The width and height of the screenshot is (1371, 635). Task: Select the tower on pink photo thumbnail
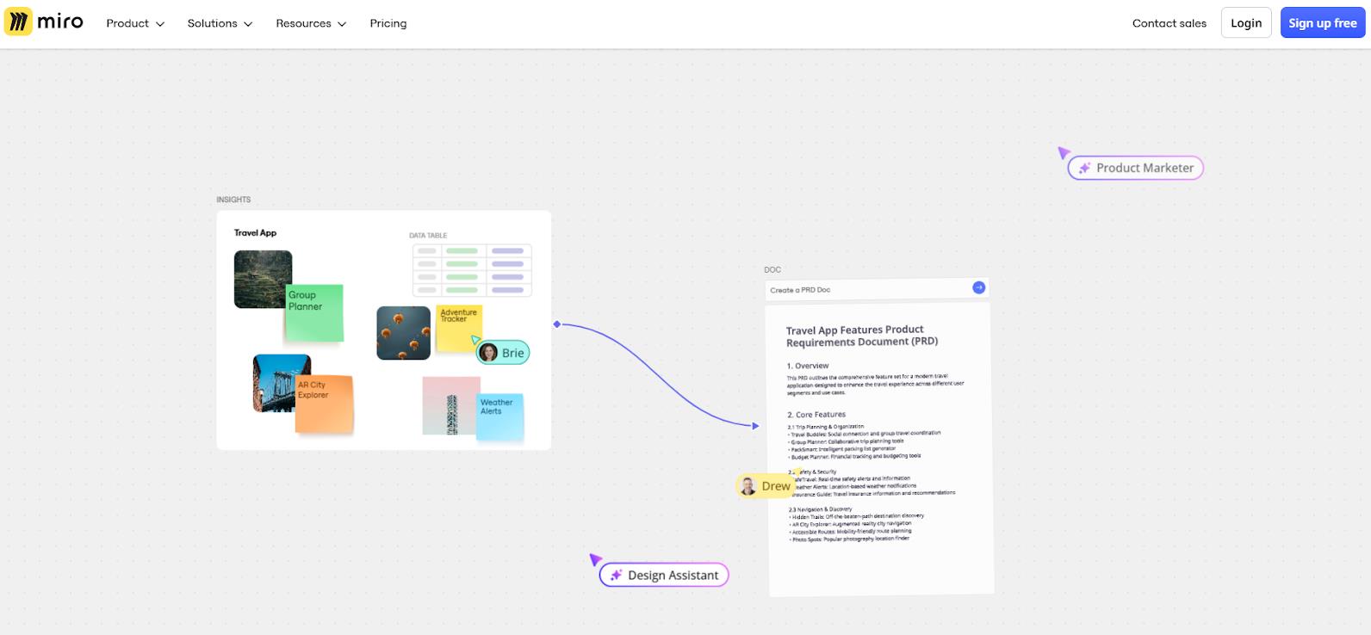(x=451, y=405)
